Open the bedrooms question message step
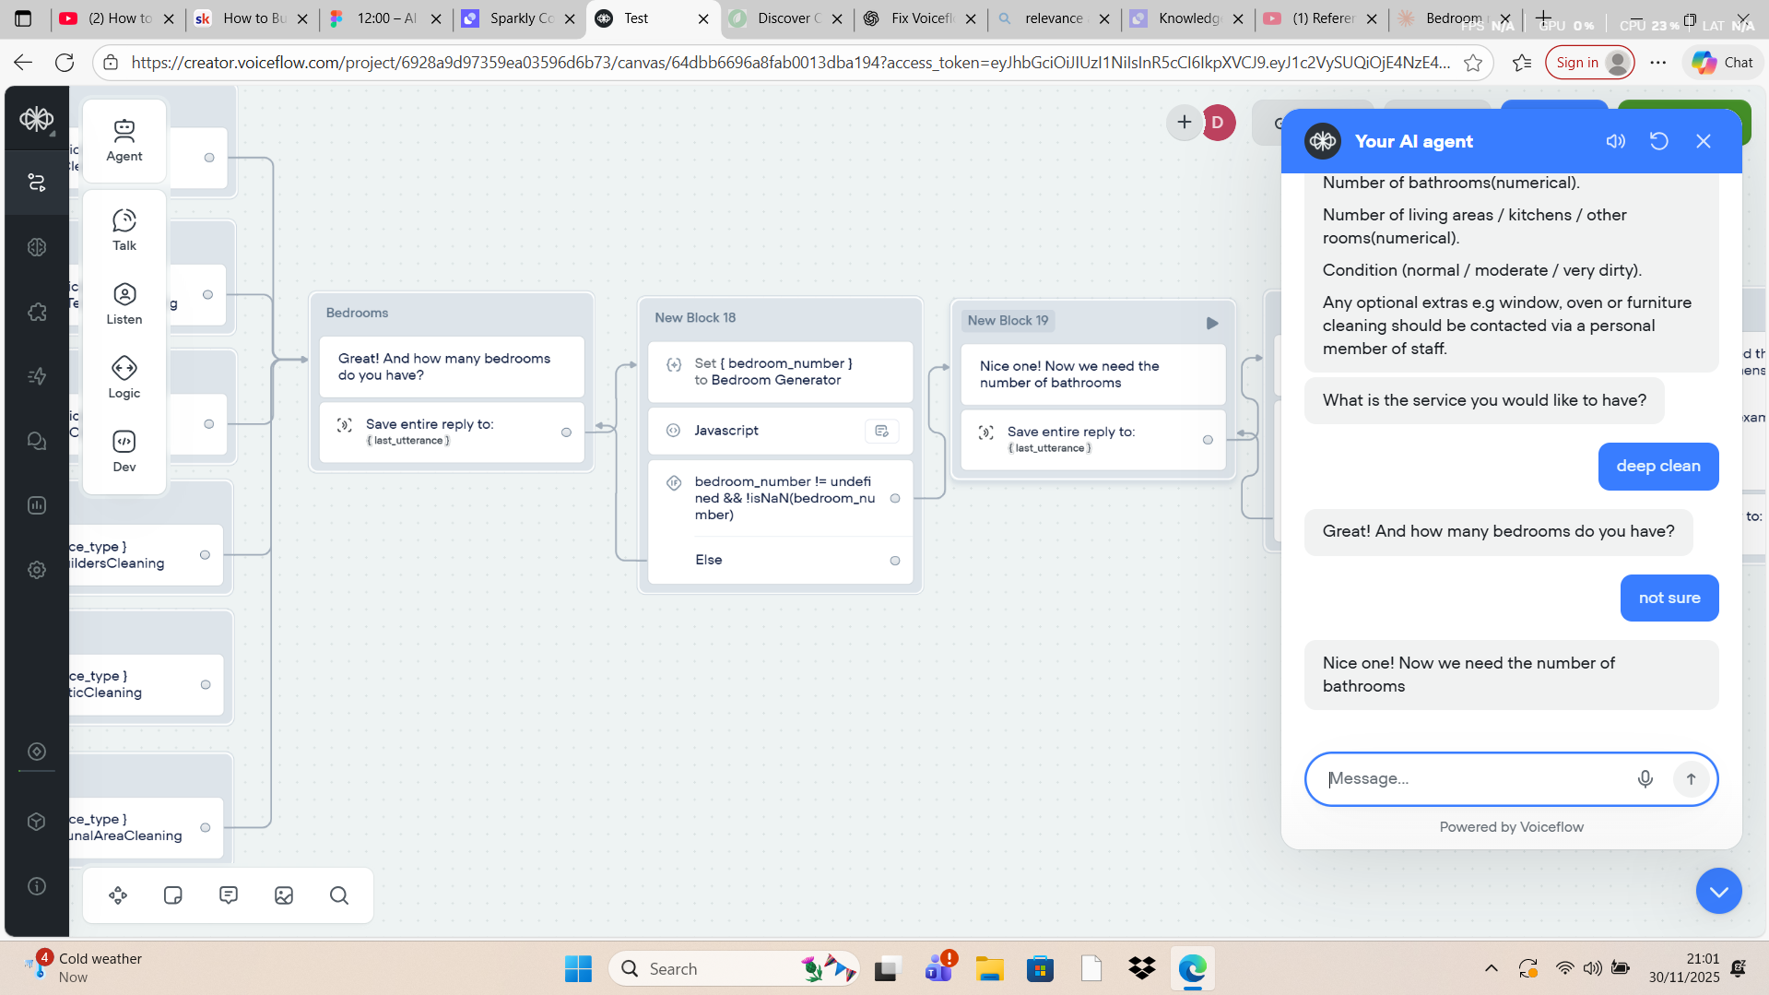 tap(452, 367)
